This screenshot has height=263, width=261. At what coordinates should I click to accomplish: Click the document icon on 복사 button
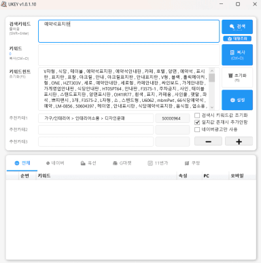tap(232, 52)
